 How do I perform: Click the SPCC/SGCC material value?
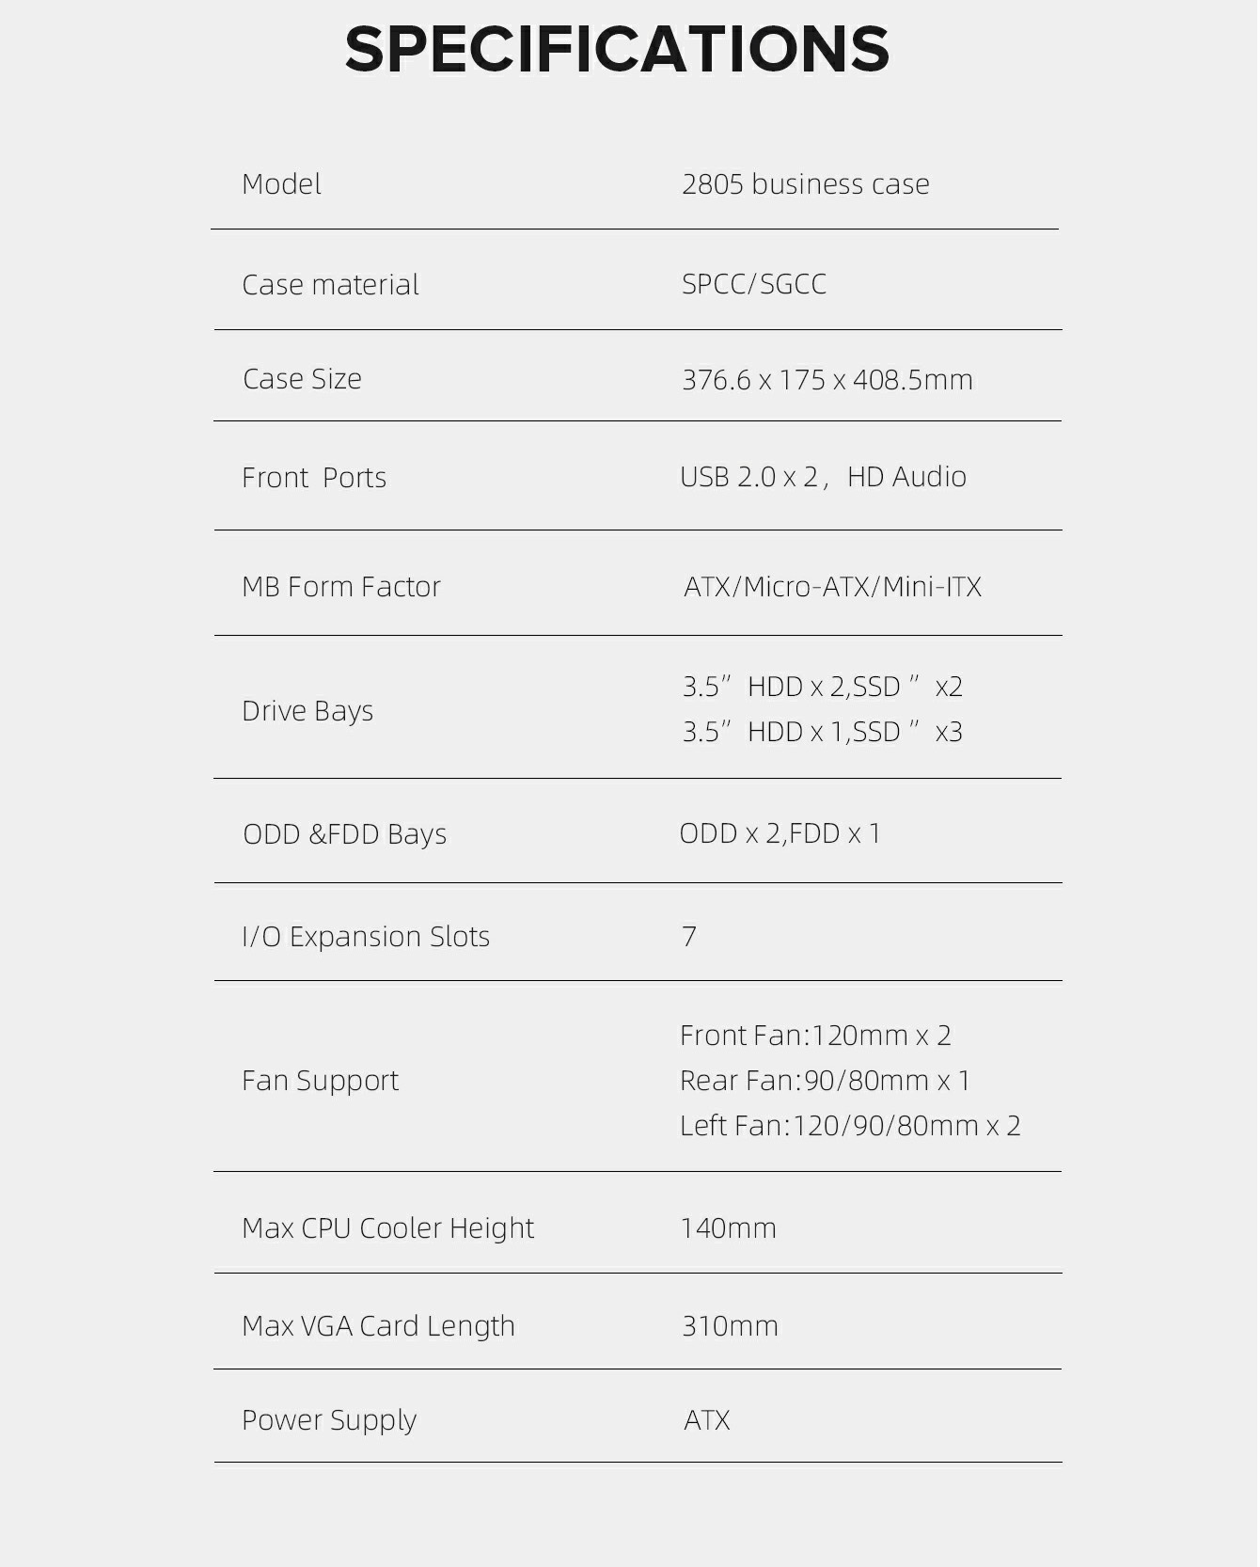click(x=753, y=284)
